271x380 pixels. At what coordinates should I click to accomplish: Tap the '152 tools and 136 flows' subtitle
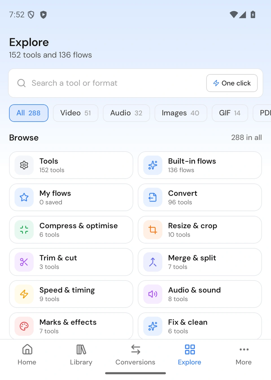pyautogui.click(x=51, y=55)
